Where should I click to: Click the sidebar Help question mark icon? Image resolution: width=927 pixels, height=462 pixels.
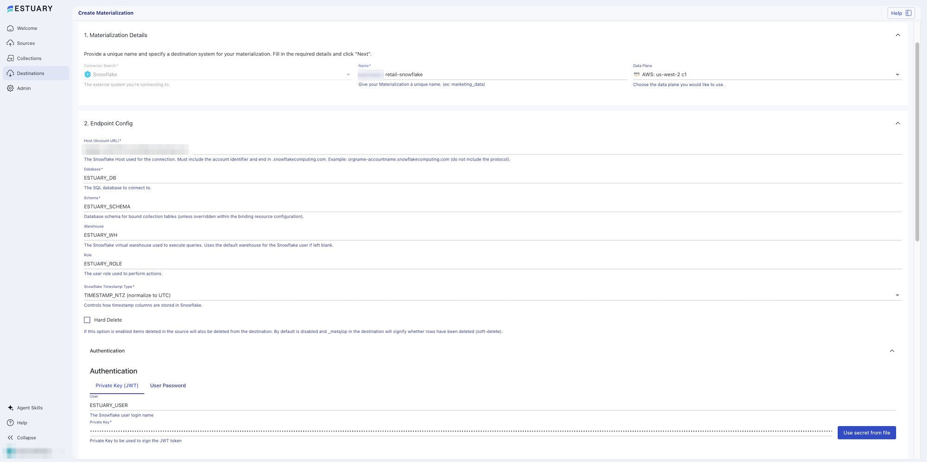point(10,423)
